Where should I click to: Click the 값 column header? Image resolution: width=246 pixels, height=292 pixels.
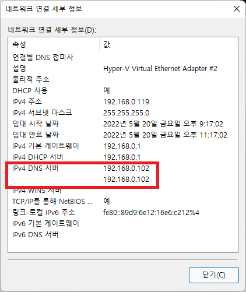click(168, 45)
